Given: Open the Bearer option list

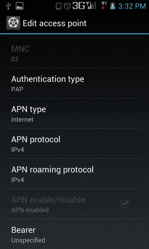Looking at the screenshot, I should tap(74, 234).
